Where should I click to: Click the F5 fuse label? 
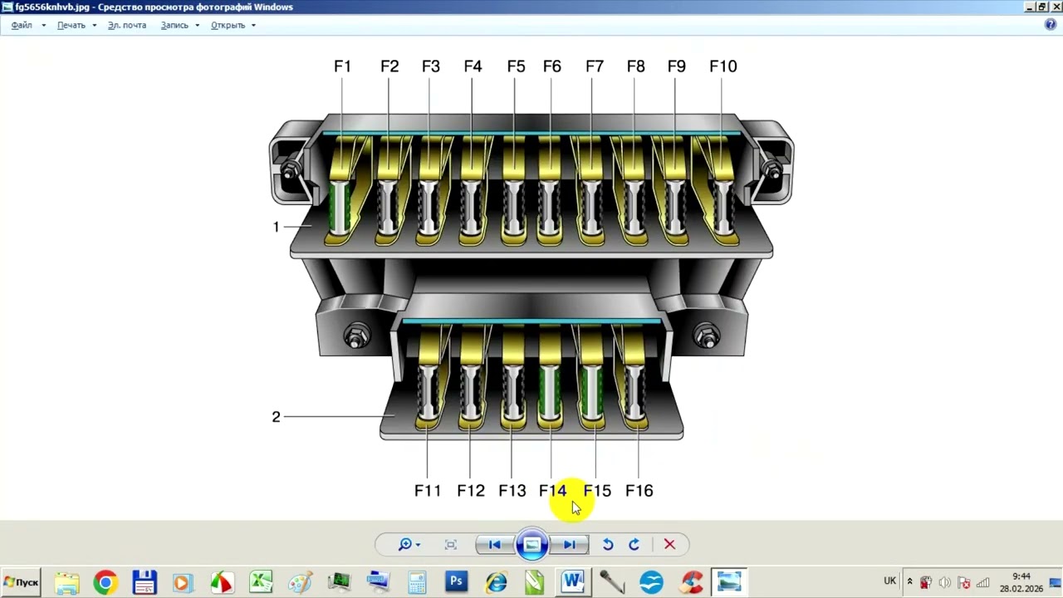point(516,66)
